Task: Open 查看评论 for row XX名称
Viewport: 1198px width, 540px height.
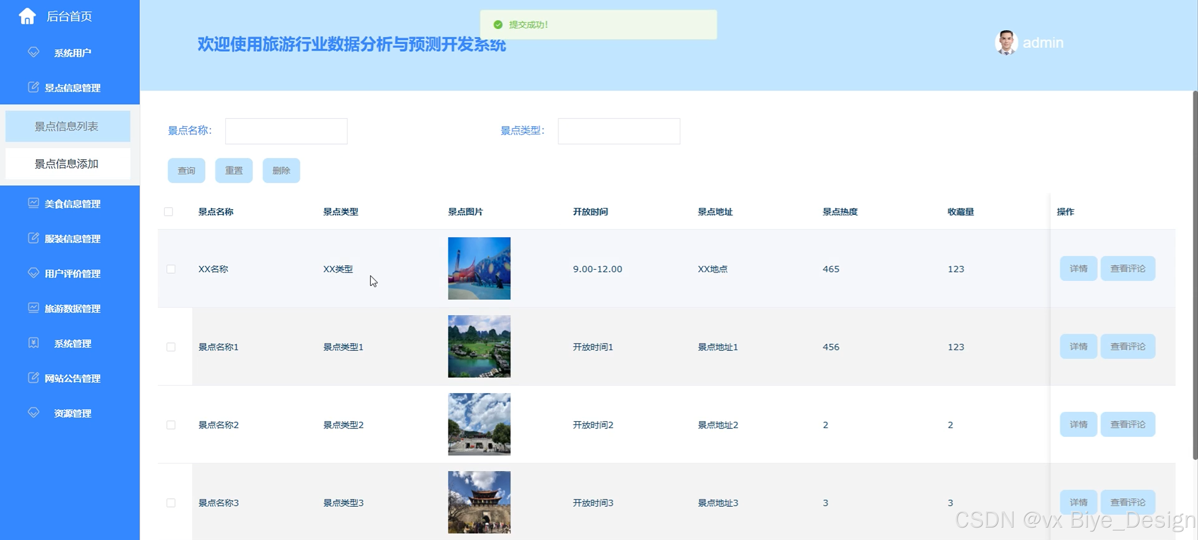Action: point(1128,269)
